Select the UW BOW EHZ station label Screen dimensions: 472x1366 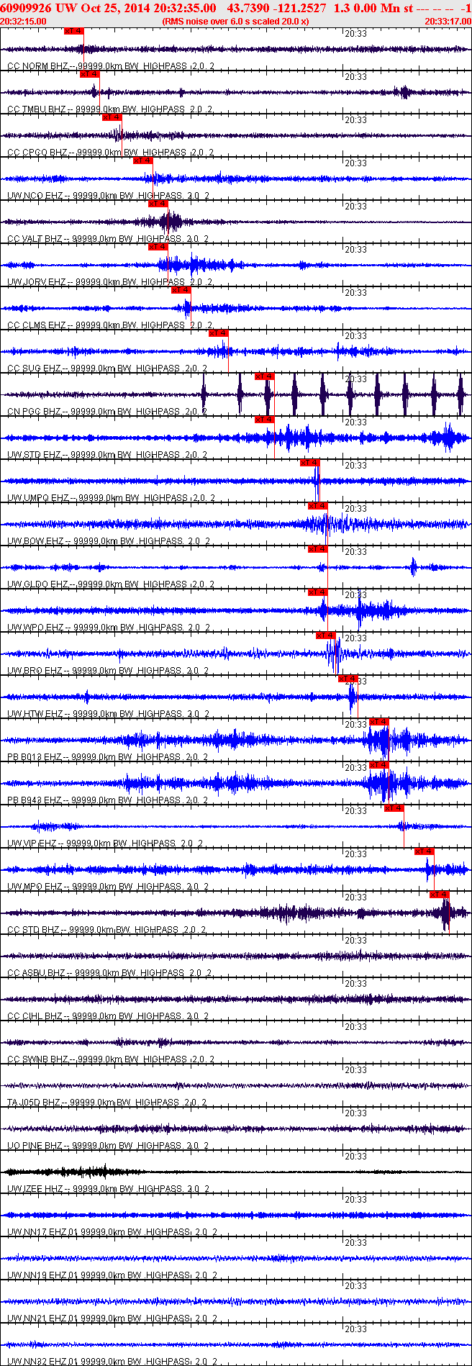pos(109,541)
